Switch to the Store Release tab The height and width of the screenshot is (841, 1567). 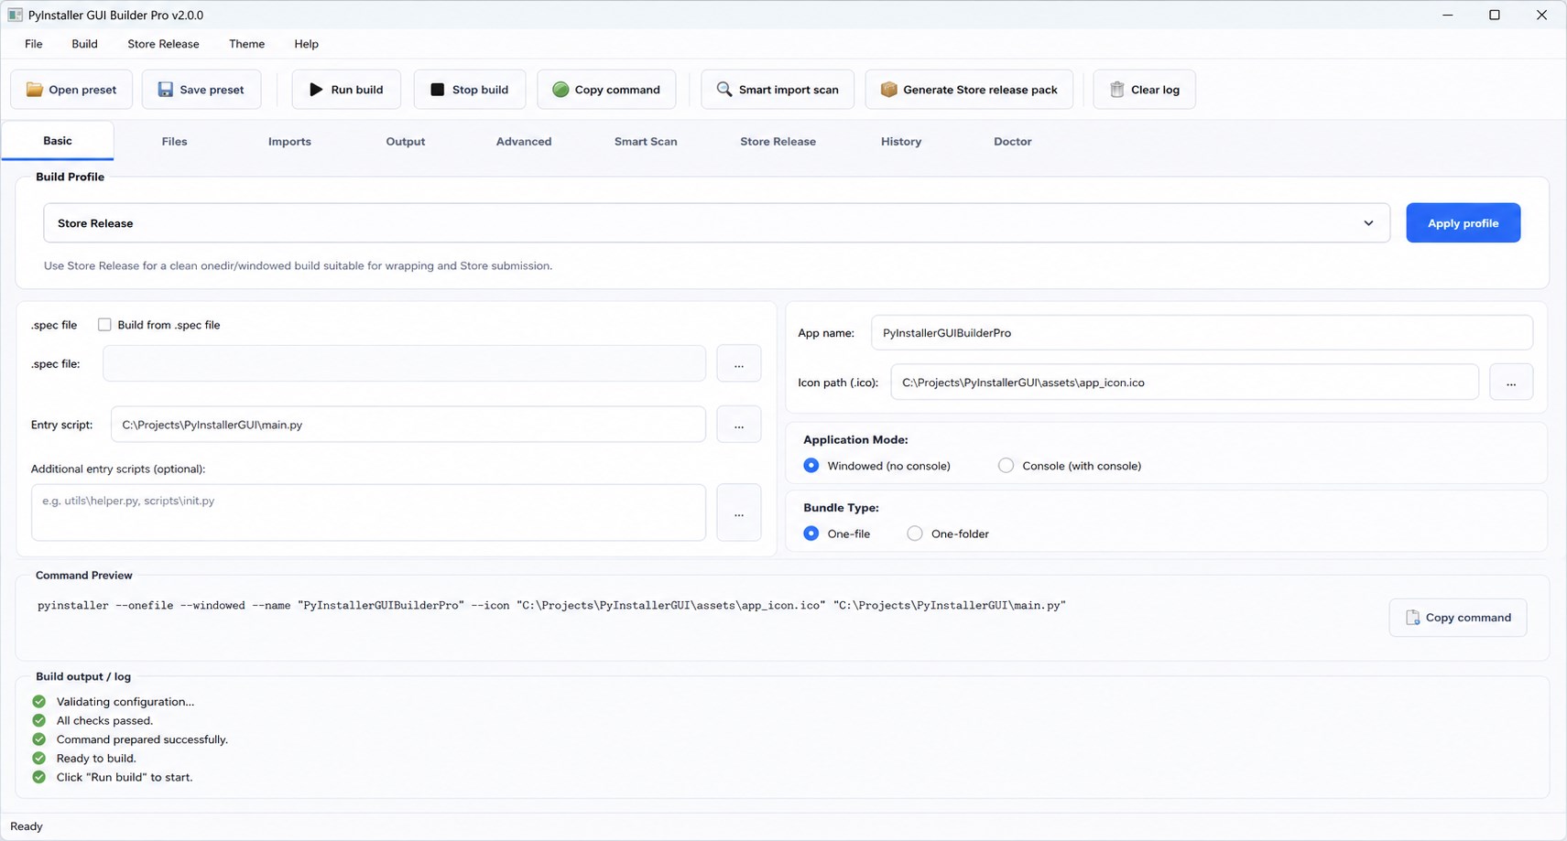pyautogui.click(x=778, y=142)
